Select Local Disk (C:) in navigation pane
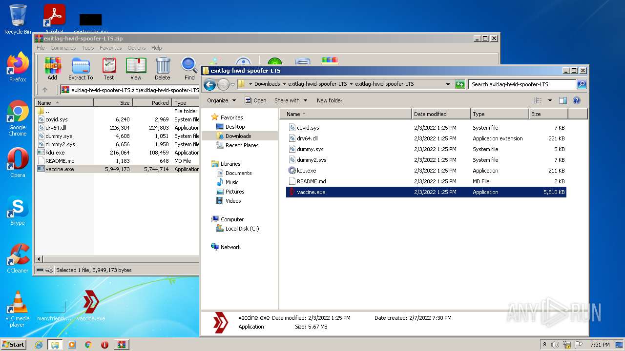Image resolution: width=625 pixels, height=351 pixels. [x=242, y=229]
